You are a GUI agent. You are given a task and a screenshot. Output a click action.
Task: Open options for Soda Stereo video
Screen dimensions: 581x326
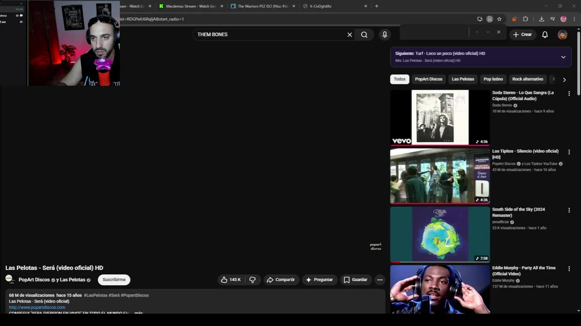(569, 94)
